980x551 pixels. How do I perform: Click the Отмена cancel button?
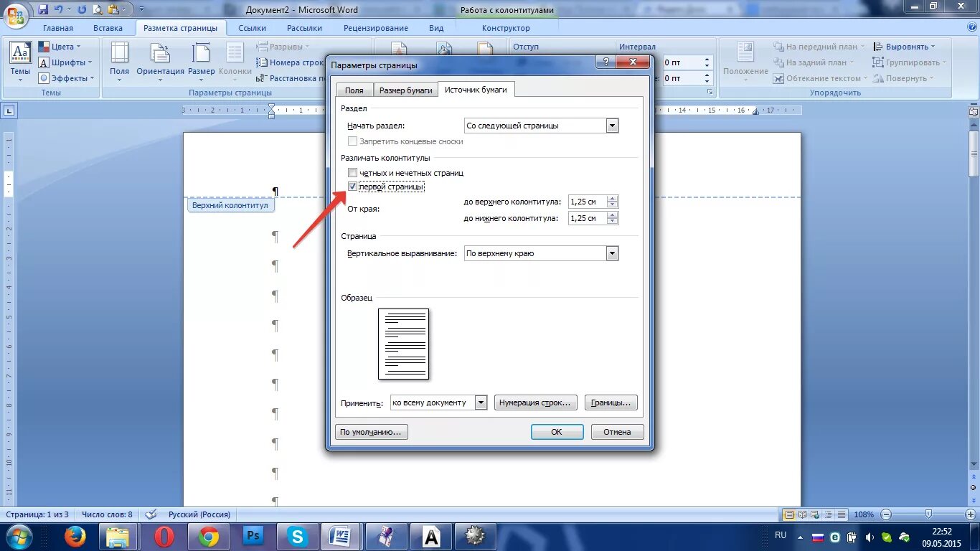(x=617, y=432)
